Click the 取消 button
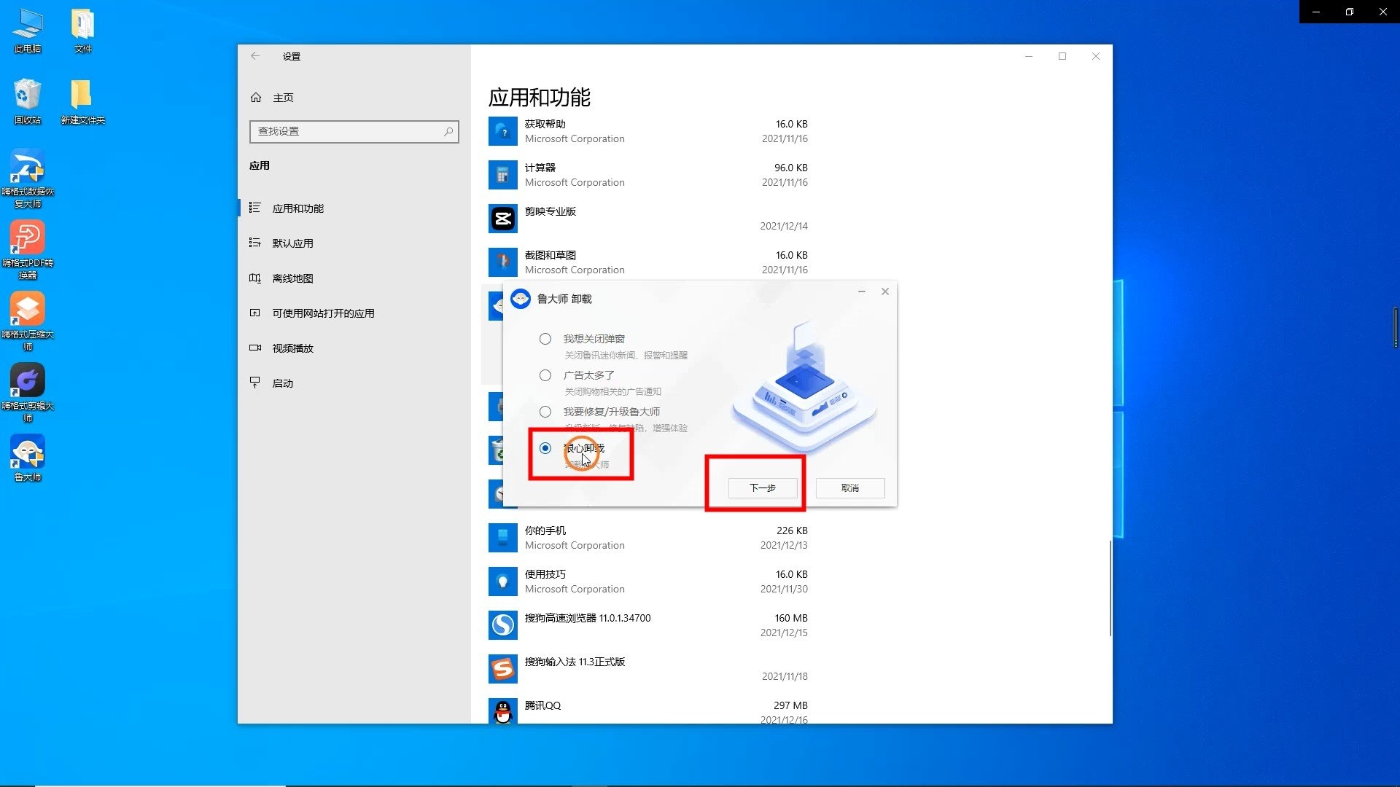 click(850, 488)
